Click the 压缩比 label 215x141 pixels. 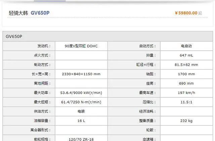[149, 102]
